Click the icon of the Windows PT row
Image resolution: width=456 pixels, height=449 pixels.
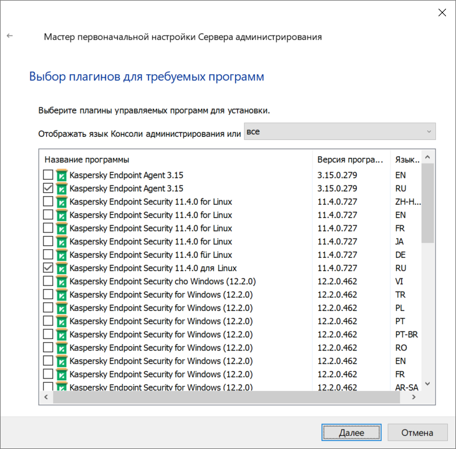(62, 322)
